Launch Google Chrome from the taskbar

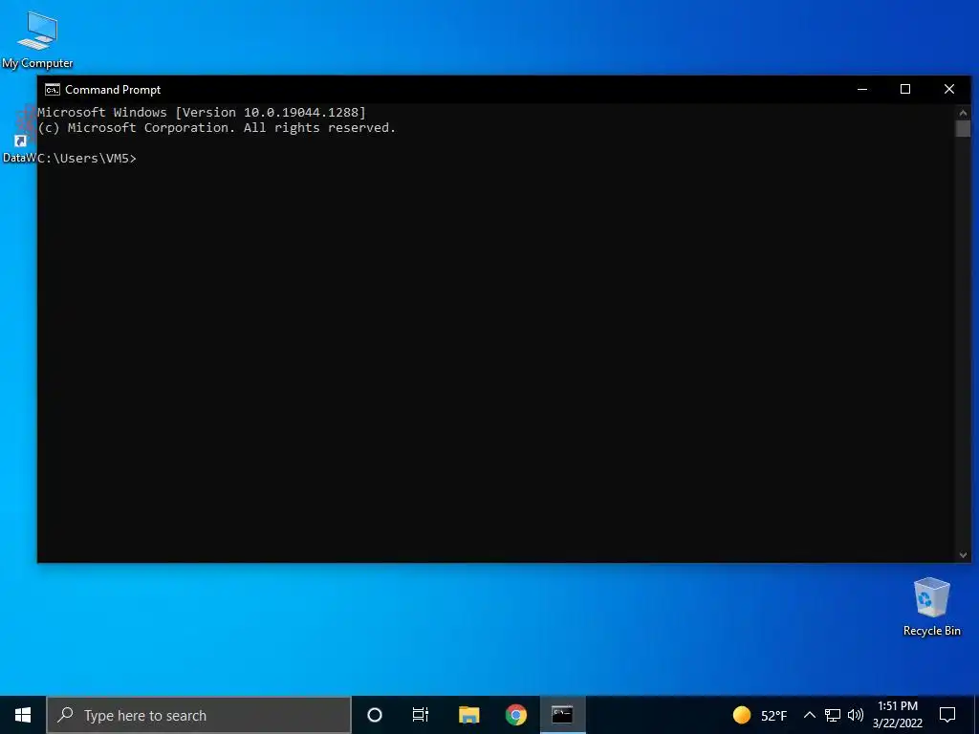515,715
